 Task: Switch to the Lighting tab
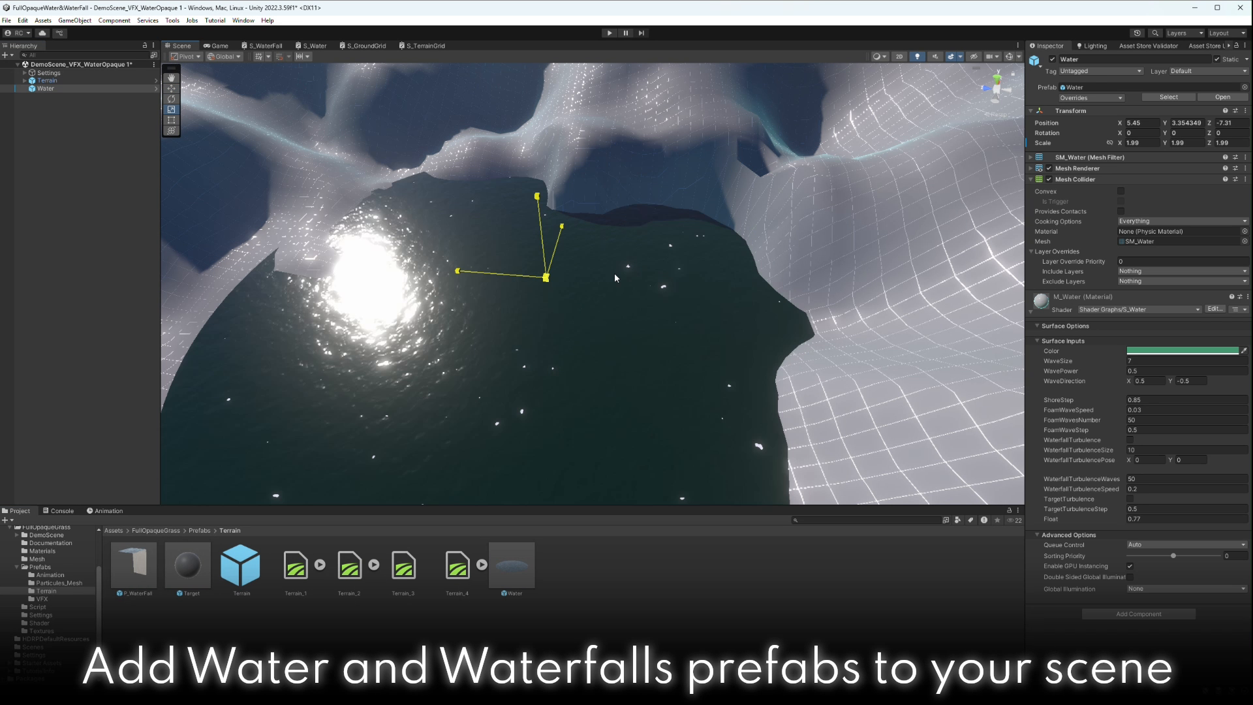pos(1092,46)
